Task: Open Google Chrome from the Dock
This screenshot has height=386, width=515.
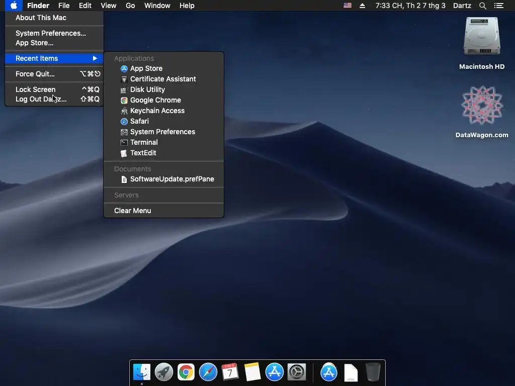Action: pyautogui.click(x=186, y=372)
